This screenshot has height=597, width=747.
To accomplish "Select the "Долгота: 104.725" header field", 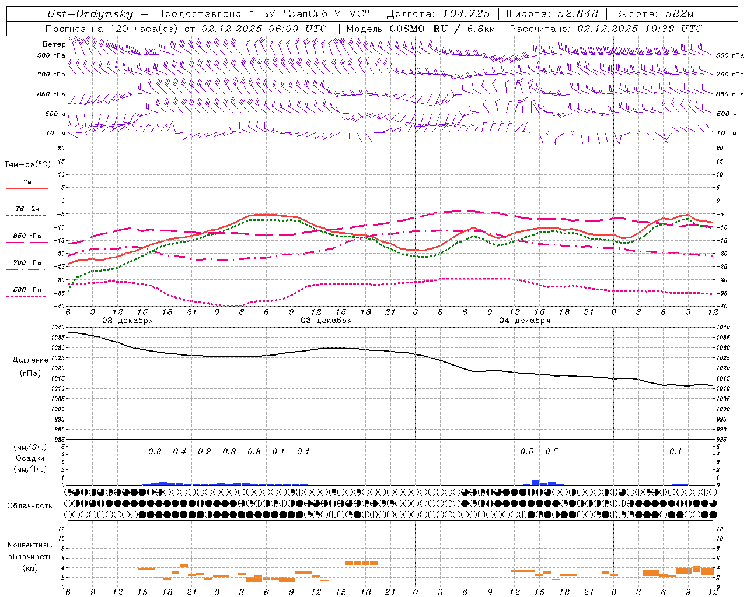I will [439, 14].
